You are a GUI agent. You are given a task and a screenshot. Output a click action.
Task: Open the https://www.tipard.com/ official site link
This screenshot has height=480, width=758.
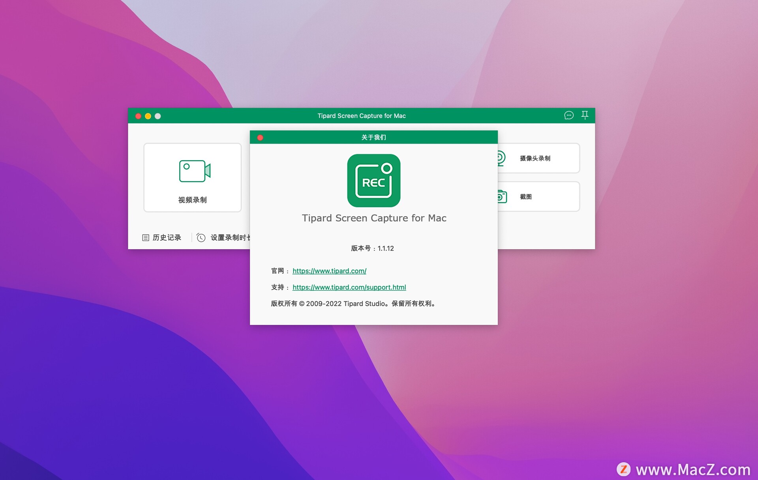[x=329, y=271]
